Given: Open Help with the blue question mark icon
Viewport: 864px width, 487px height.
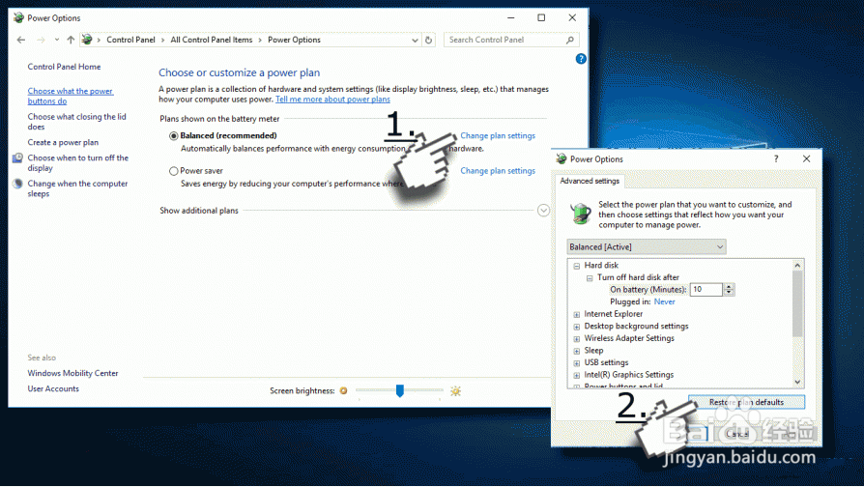Looking at the screenshot, I should pyautogui.click(x=581, y=58).
